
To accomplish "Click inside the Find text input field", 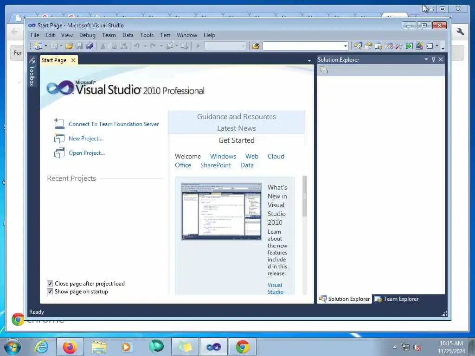I will [303, 46].
